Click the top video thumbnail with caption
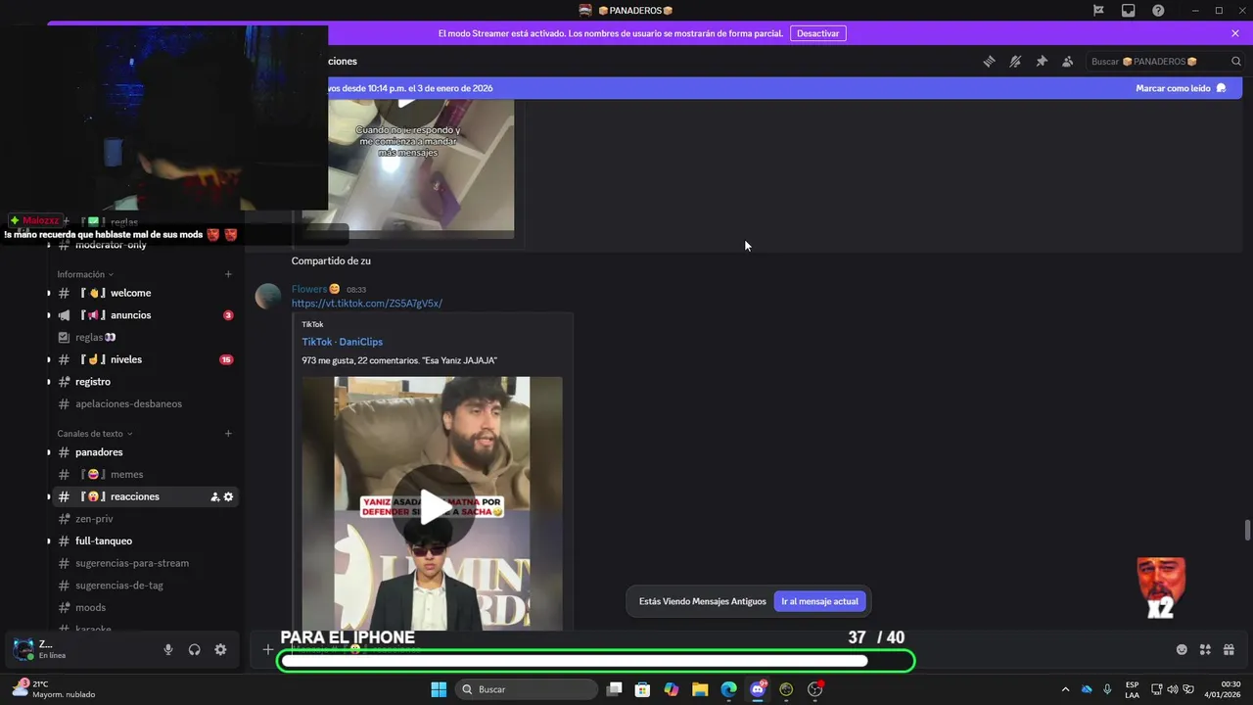Image resolution: width=1253 pixels, height=705 pixels. click(x=407, y=166)
